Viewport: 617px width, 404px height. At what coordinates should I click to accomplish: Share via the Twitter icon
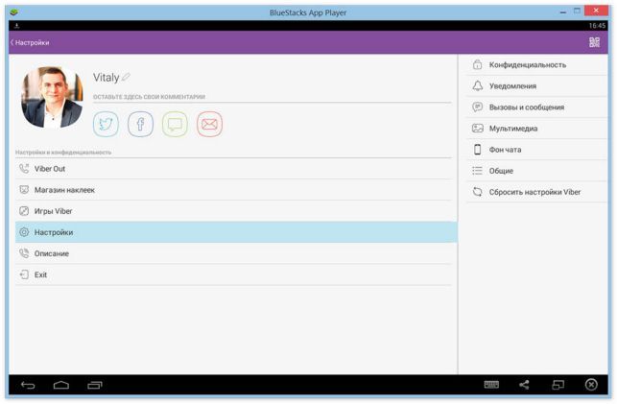pos(106,125)
